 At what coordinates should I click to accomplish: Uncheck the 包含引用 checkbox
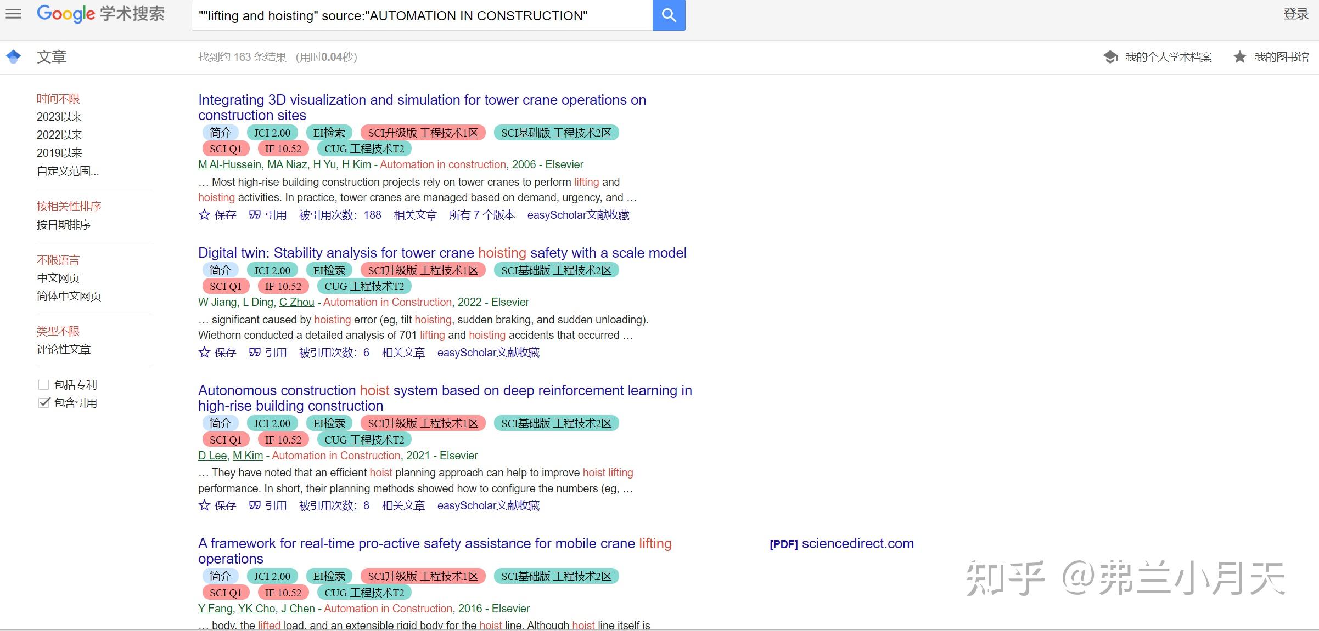44,403
